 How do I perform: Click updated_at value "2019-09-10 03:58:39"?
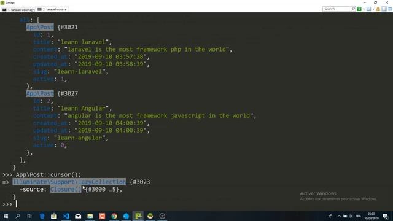pyautogui.click(x=111, y=64)
